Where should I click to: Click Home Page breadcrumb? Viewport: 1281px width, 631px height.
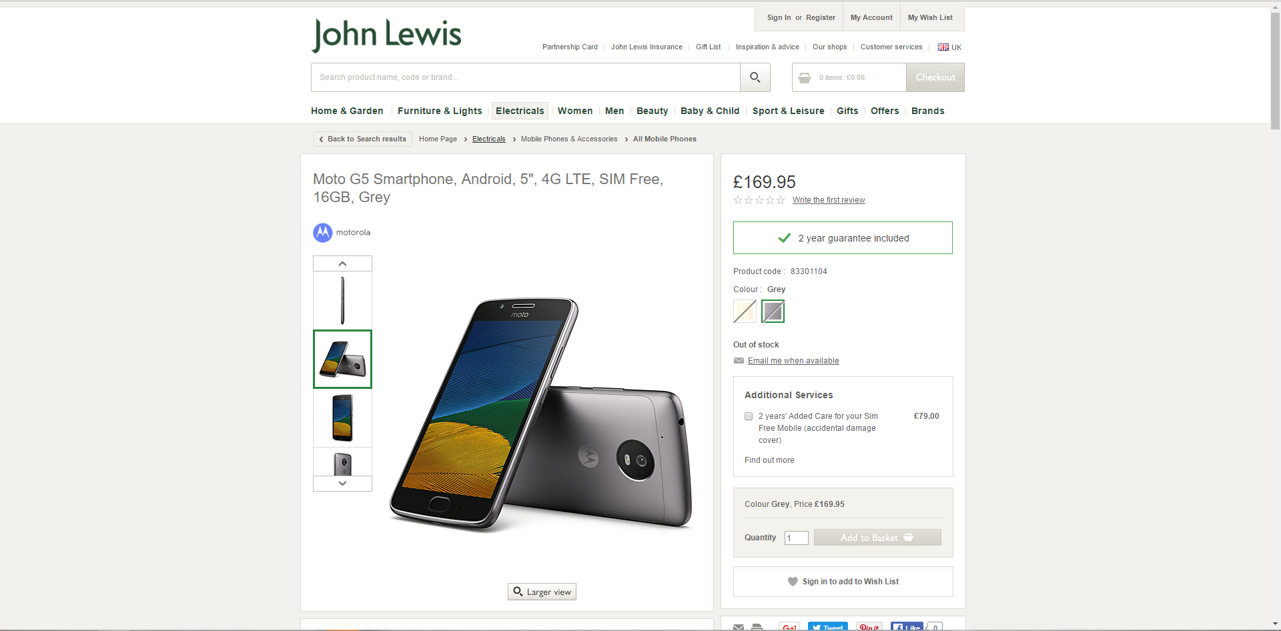[438, 139]
